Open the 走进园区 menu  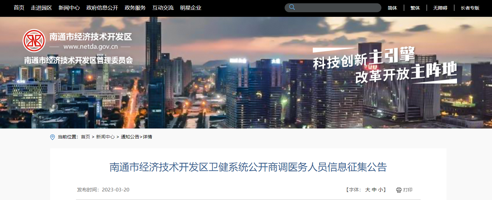(x=42, y=8)
